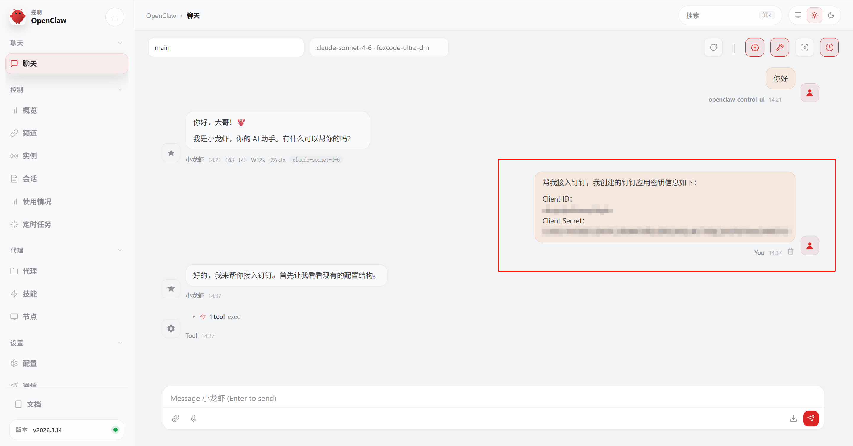Viewport: 853px width, 446px height.
Task: Toggle the brain thinking icon button
Action: click(x=755, y=47)
